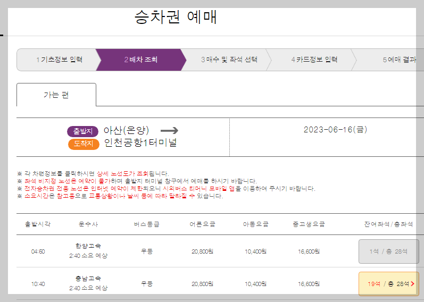
Task: Click the 출발지 purple badge
Action: 83,131
